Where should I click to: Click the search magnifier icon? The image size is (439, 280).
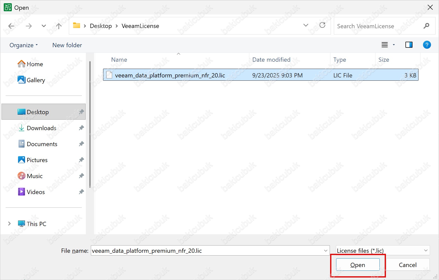tap(426, 26)
